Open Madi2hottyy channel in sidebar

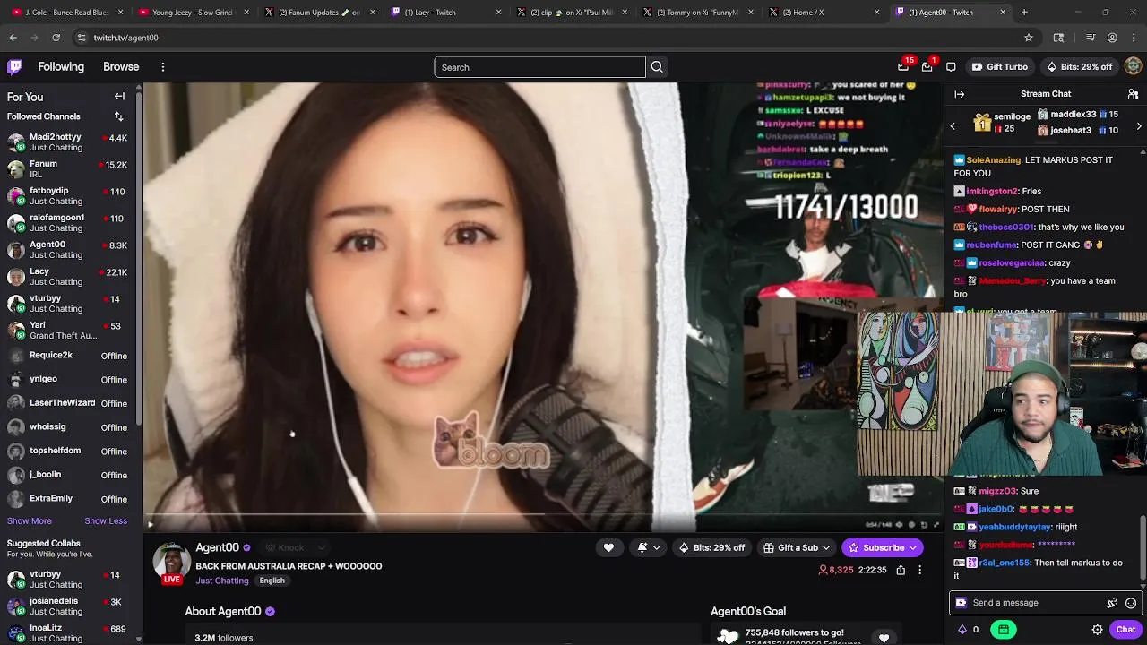point(70,142)
